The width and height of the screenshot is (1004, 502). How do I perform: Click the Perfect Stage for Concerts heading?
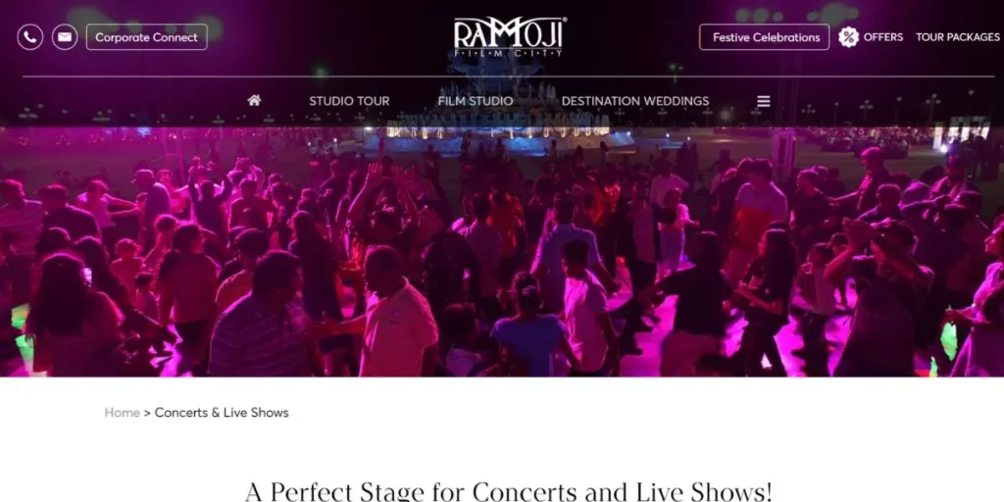[509, 491]
